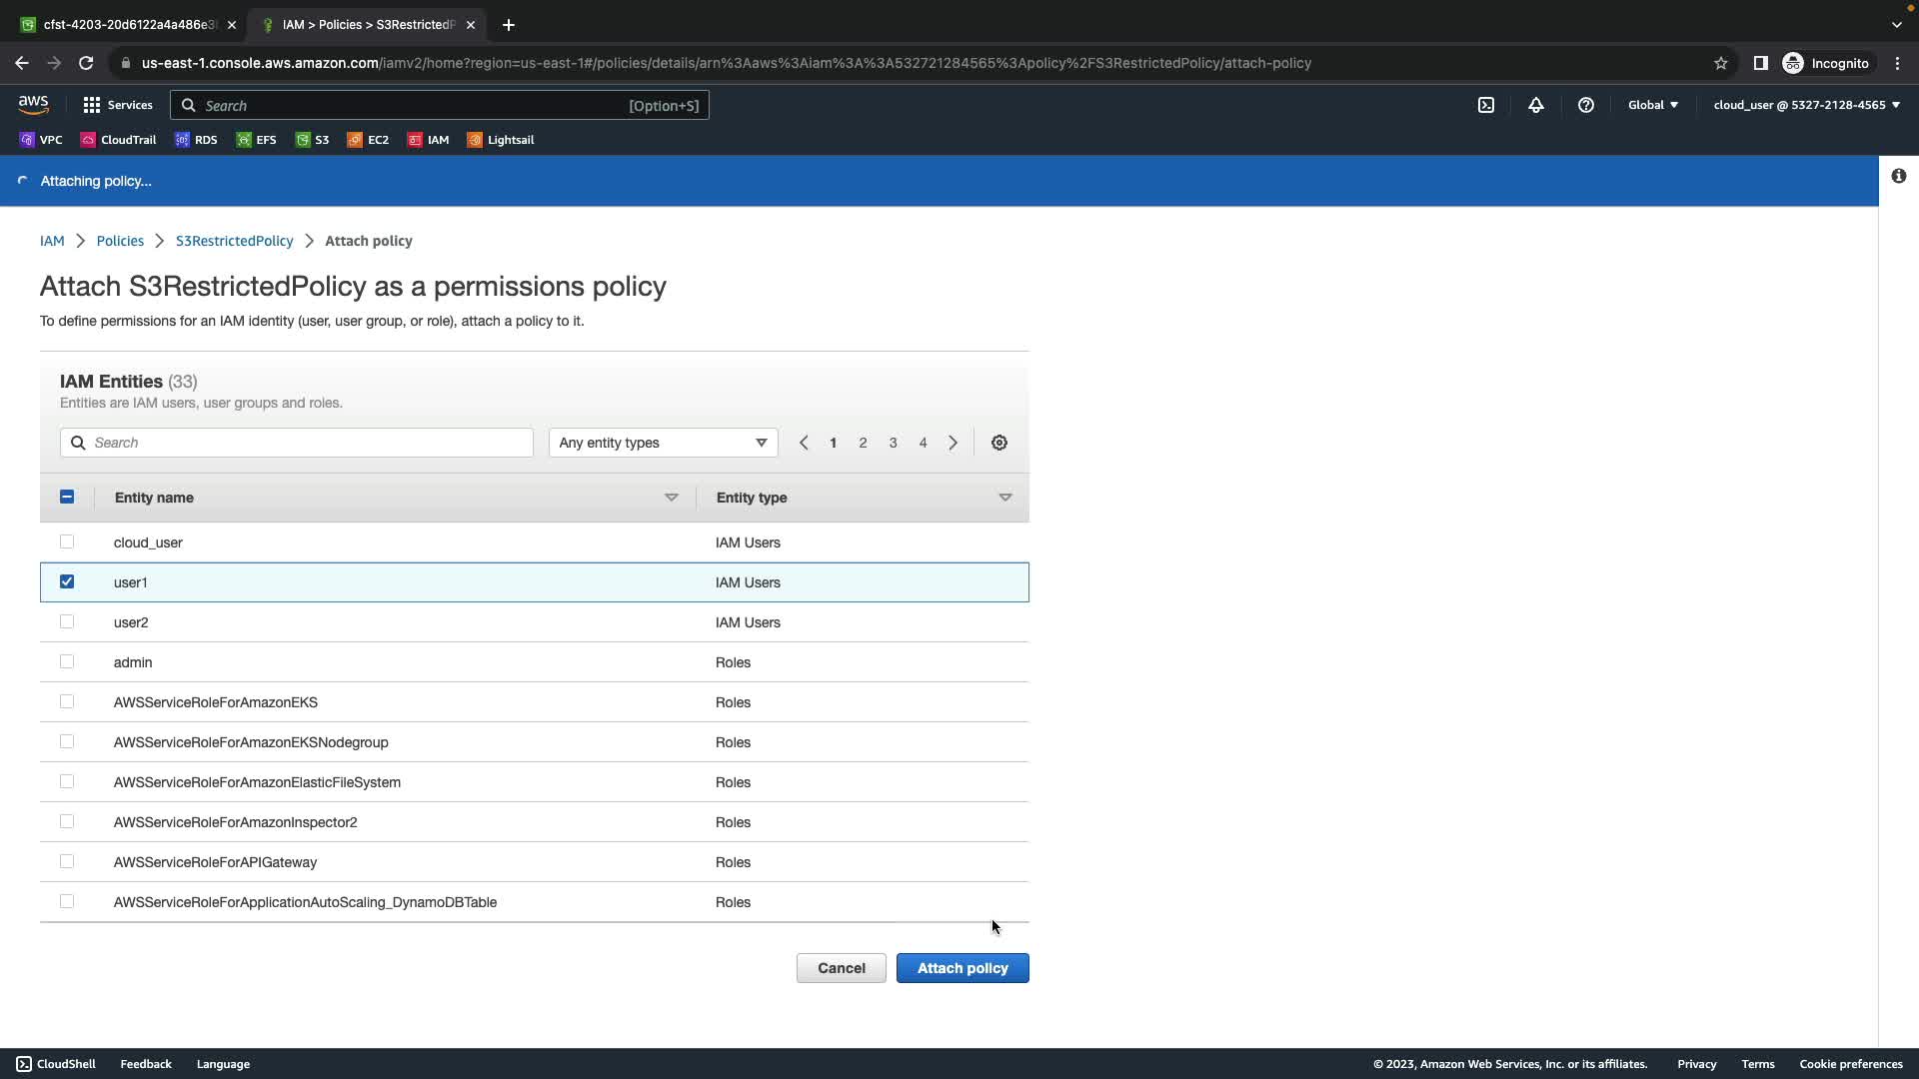This screenshot has width=1919, height=1079.
Task: Go to page 2 of entities
Action: coord(863,443)
